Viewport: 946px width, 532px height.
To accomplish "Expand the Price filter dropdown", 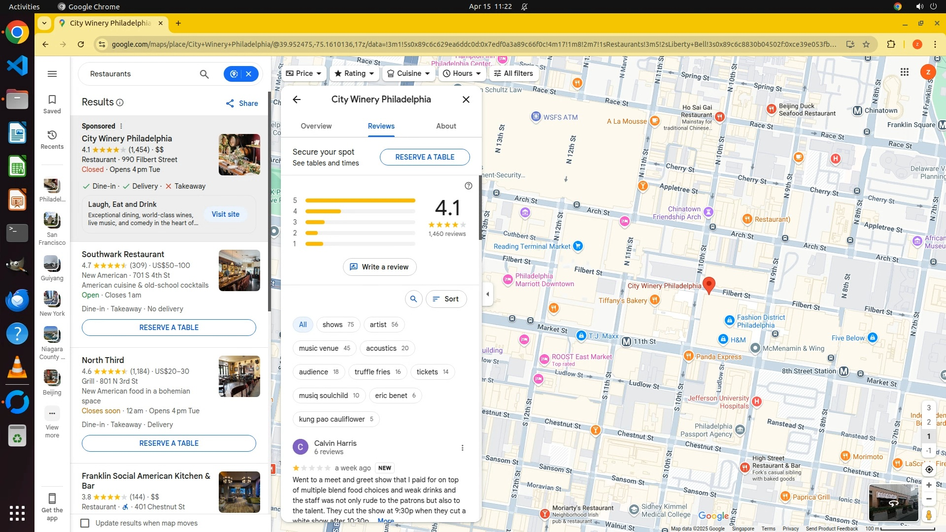I will tap(304, 73).
